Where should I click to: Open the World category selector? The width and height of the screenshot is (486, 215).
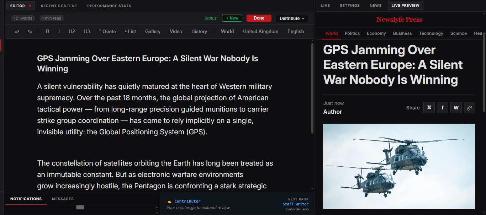point(227,31)
